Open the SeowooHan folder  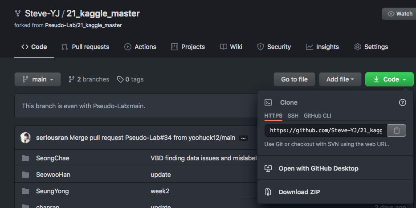point(53,175)
